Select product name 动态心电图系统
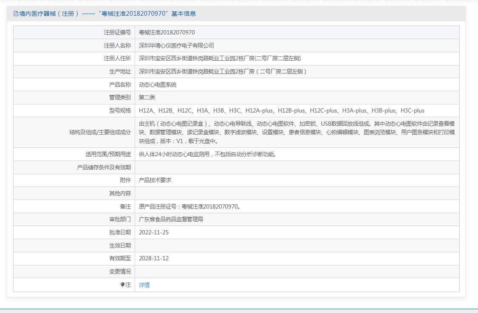Screen dimensions: 478x313 tap(158, 85)
